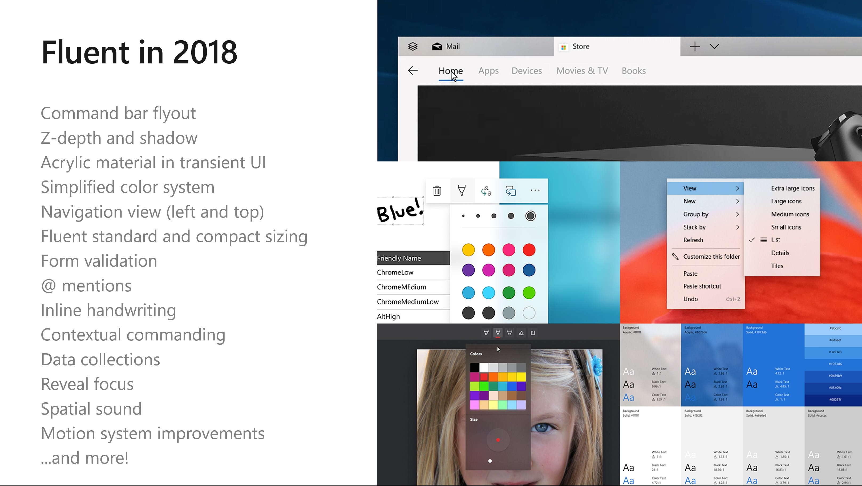Click the delete/trash icon in toolbar

pos(438,191)
